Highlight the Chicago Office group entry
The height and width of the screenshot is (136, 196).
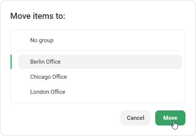pos(100,77)
